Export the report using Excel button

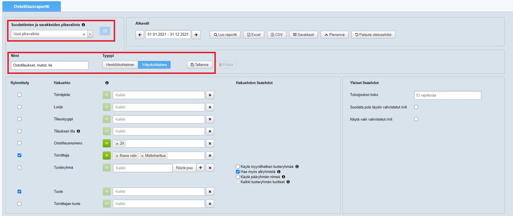click(254, 35)
